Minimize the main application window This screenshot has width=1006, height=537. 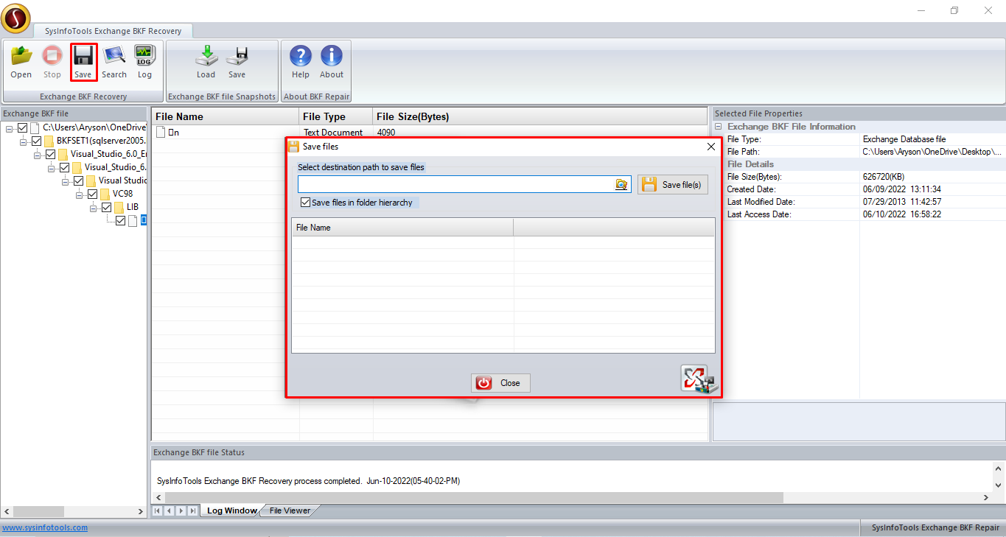[921, 10]
